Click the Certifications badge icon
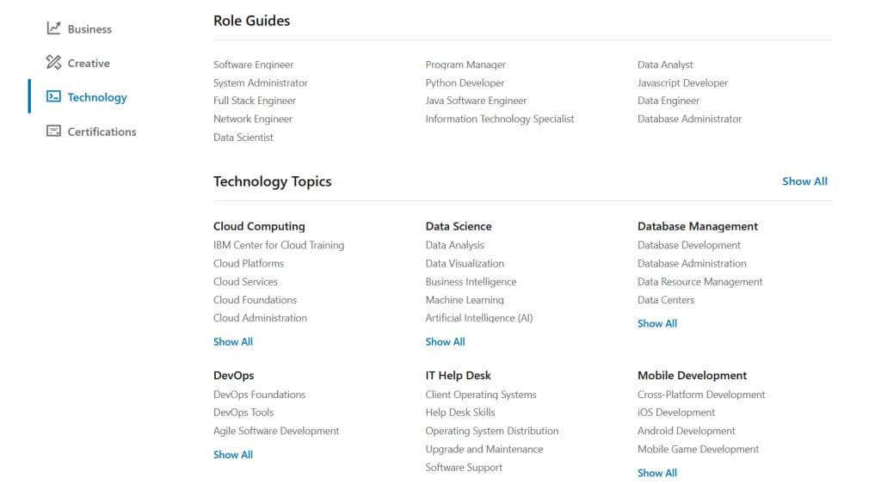Viewport: 881px width, 484px height. (53, 132)
